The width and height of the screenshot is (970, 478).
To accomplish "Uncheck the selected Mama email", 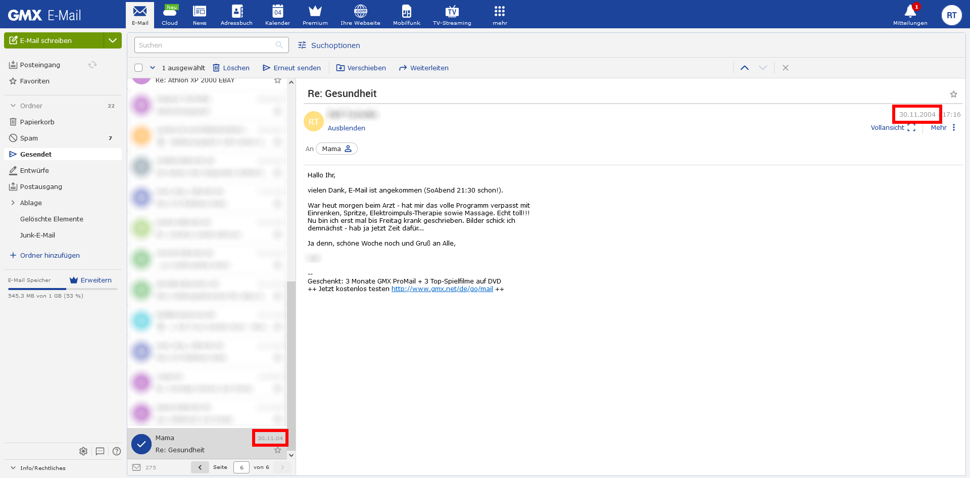I will (141, 444).
